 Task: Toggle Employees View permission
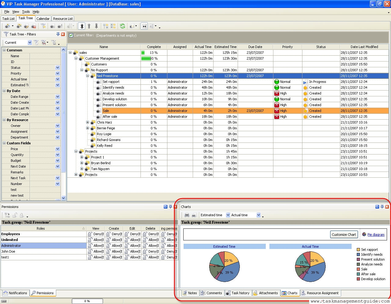tap(96, 234)
